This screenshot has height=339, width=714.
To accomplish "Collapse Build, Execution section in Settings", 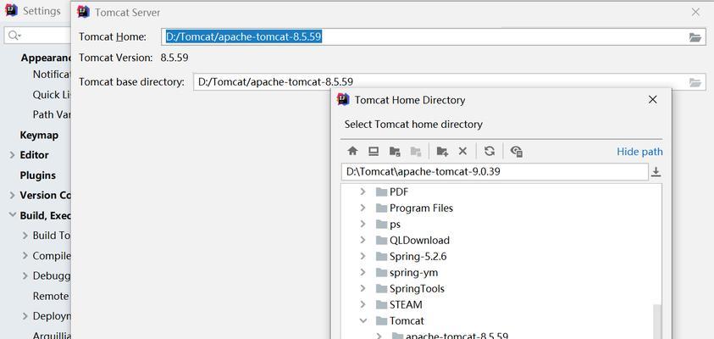I will (x=13, y=215).
